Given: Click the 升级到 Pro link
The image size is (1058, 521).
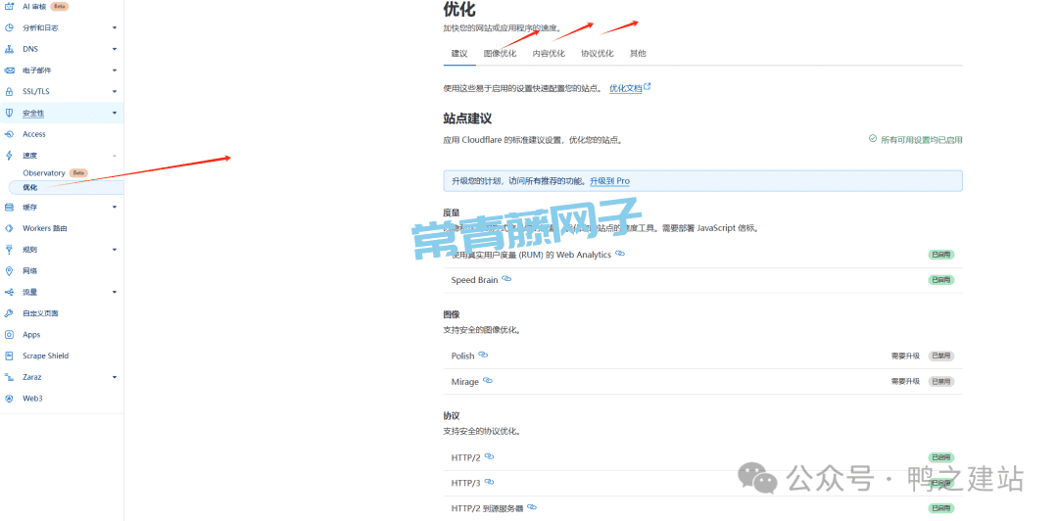Looking at the screenshot, I should pyautogui.click(x=609, y=181).
